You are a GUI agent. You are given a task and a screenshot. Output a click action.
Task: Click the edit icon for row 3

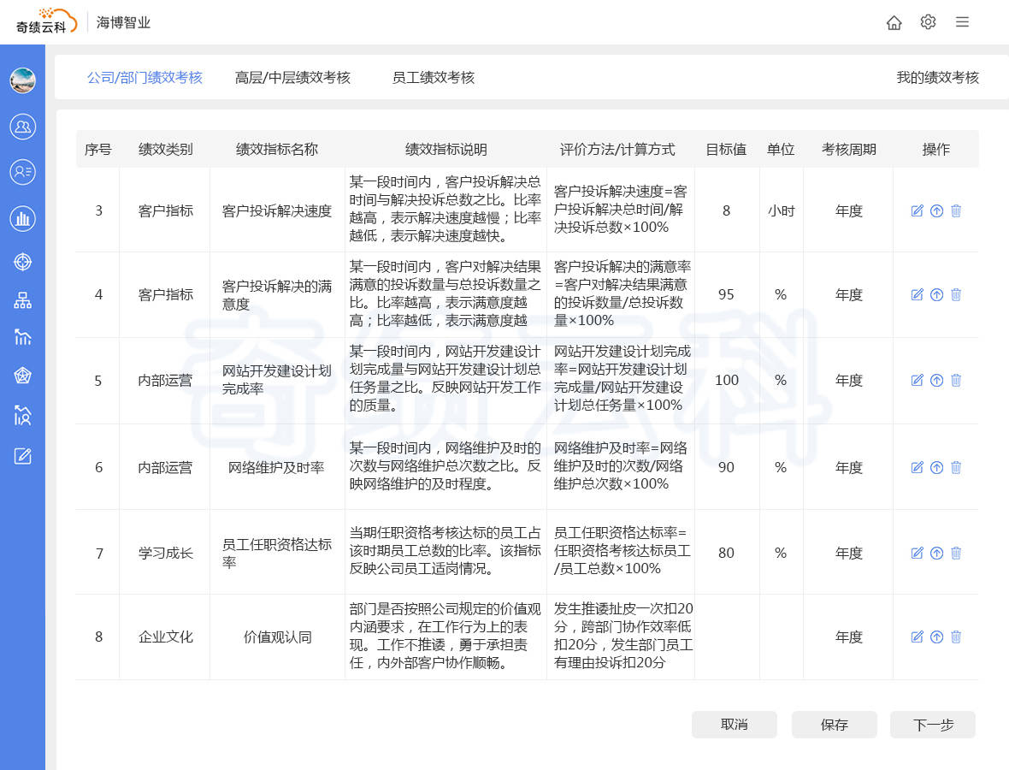tap(918, 210)
